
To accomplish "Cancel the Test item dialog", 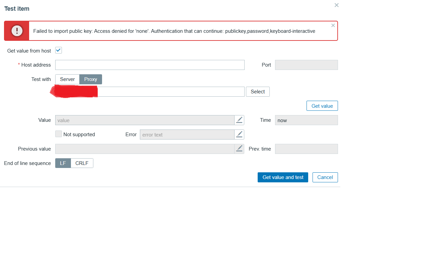I will coord(325,177).
